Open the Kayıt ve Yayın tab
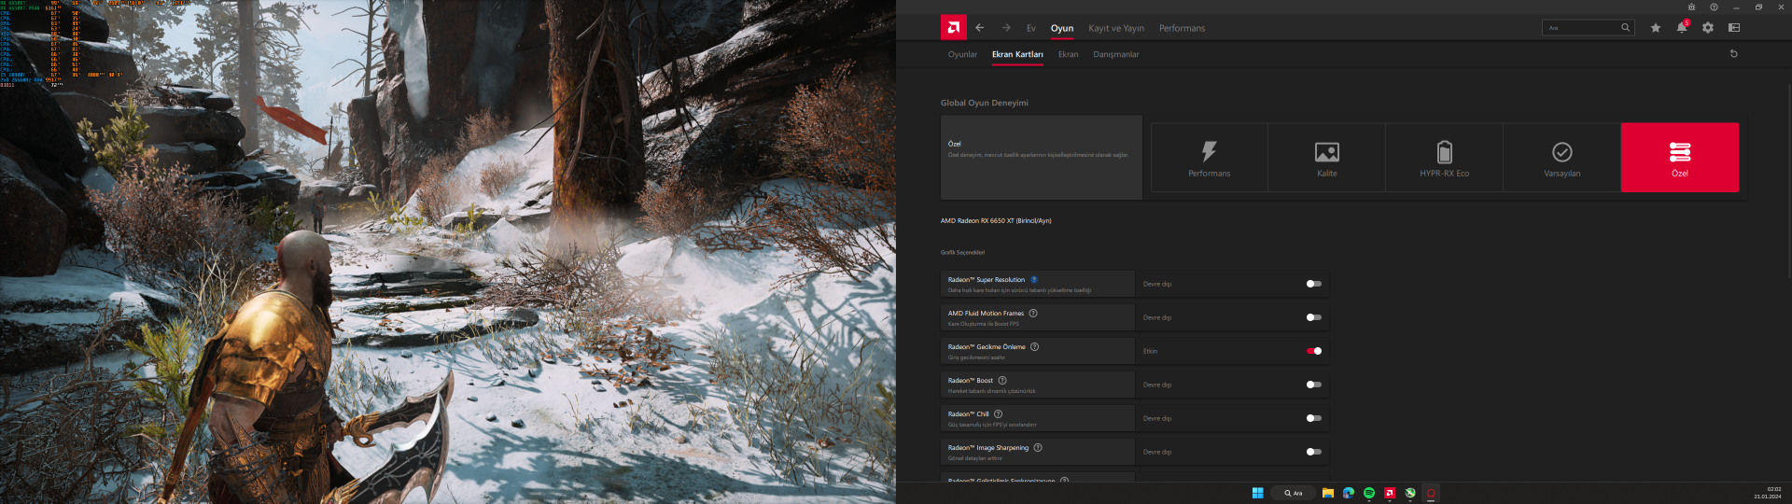The width and height of the screenshot is (1792, 504). point(1116,28)
